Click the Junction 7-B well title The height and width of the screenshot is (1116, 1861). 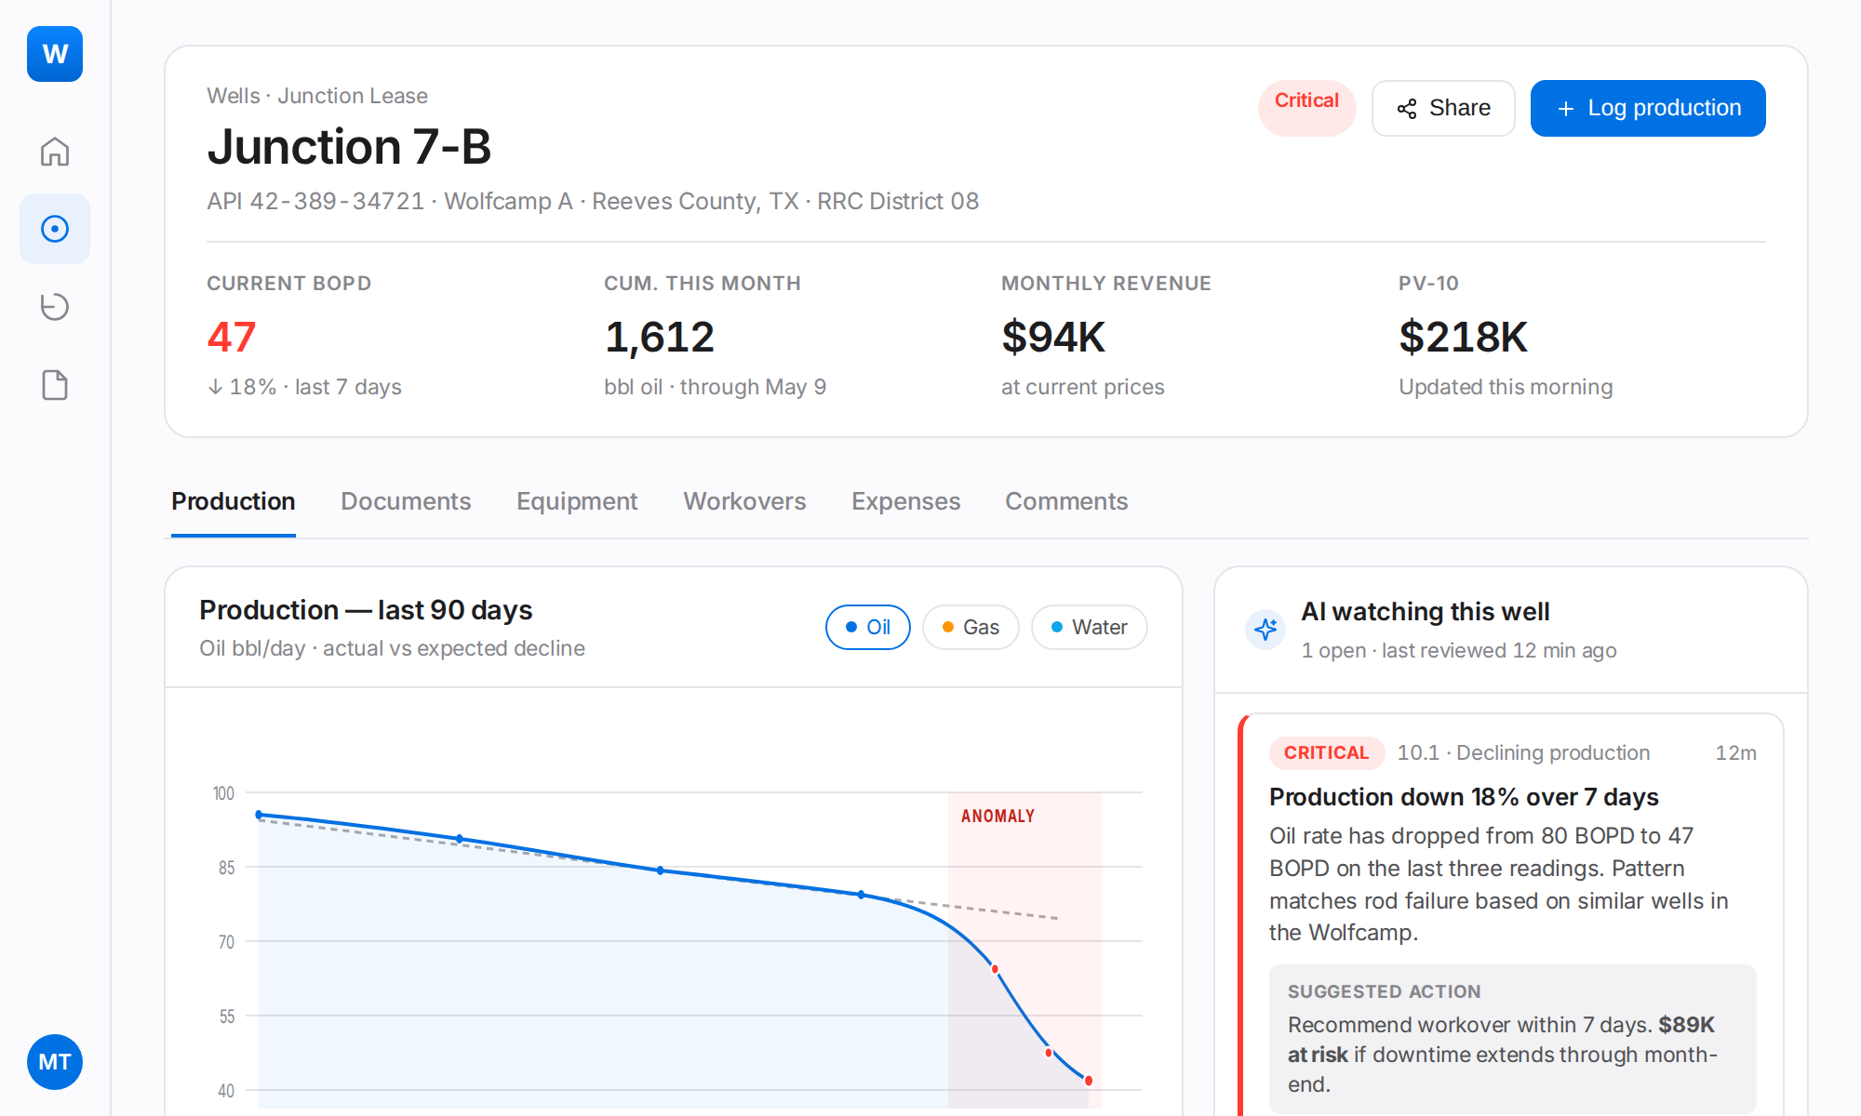click(x=349, y=147)
